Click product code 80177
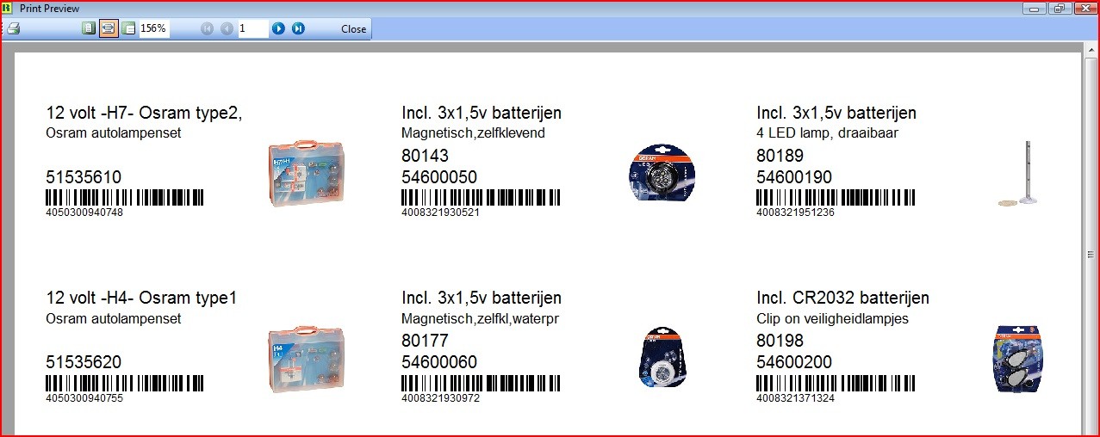1100x437 pixels. 425,341
